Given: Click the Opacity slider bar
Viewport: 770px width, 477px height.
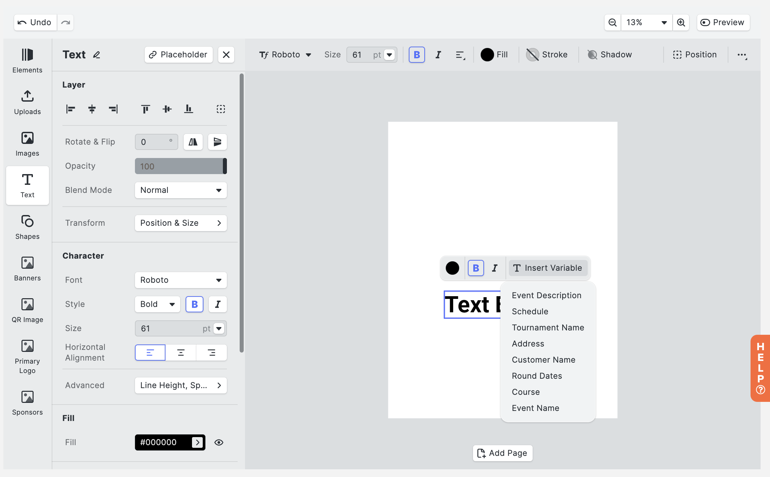Looking at the screenshot, I should pos(181,166).
